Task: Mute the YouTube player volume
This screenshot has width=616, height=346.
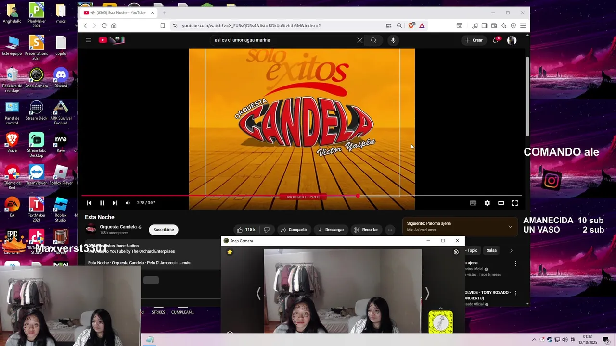Action: (x=128, y=203)
